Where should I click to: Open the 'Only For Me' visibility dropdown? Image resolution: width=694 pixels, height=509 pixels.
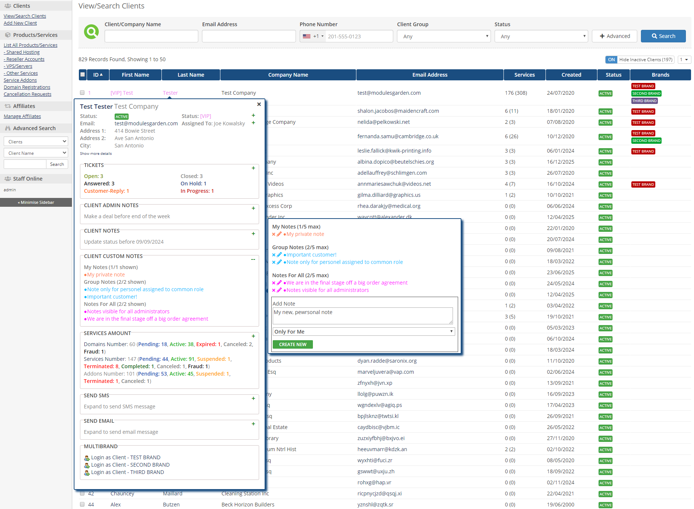[363, 332]
